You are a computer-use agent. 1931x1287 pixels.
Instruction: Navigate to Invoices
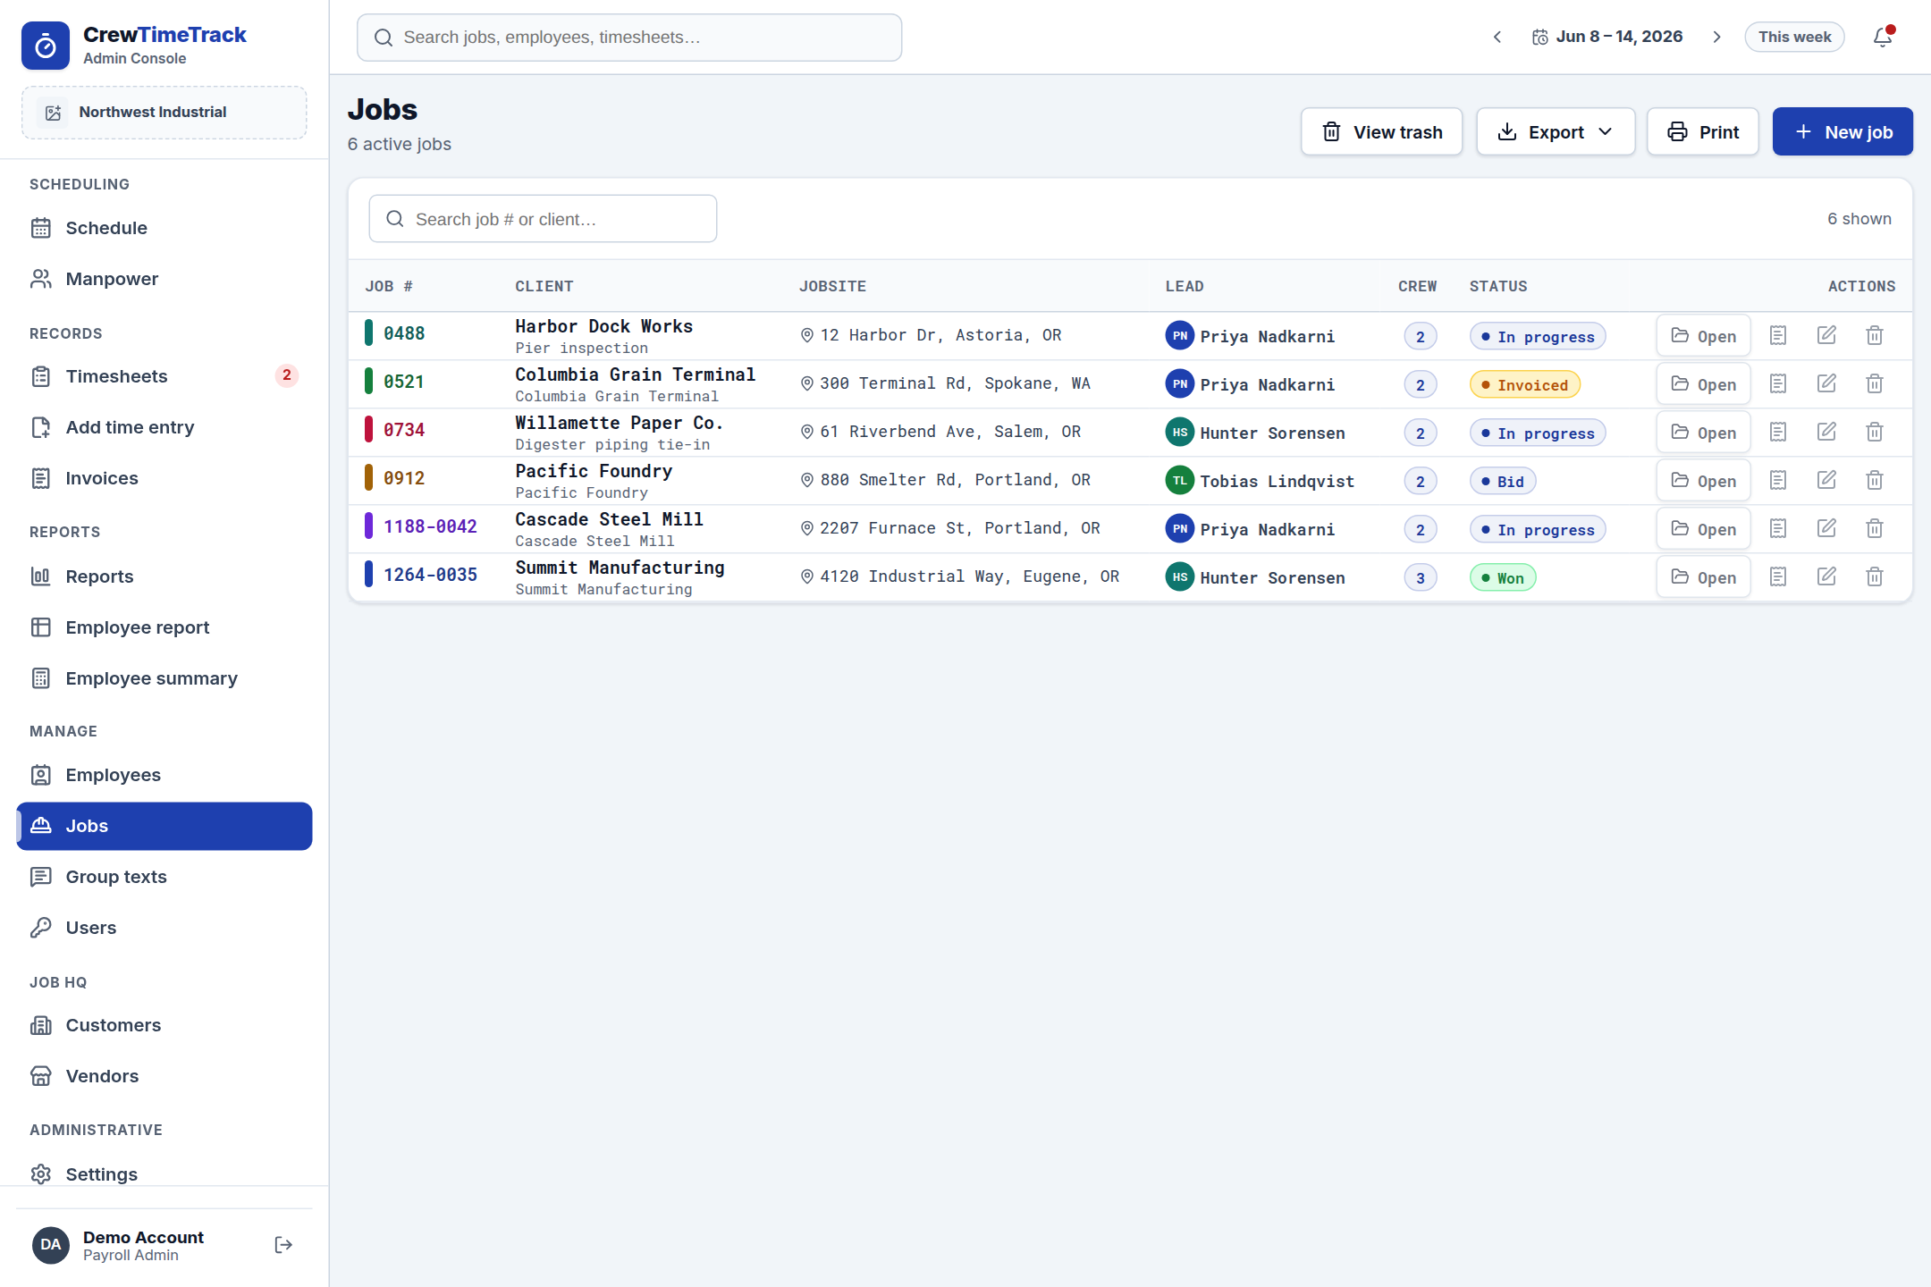[x=164, y=478]
